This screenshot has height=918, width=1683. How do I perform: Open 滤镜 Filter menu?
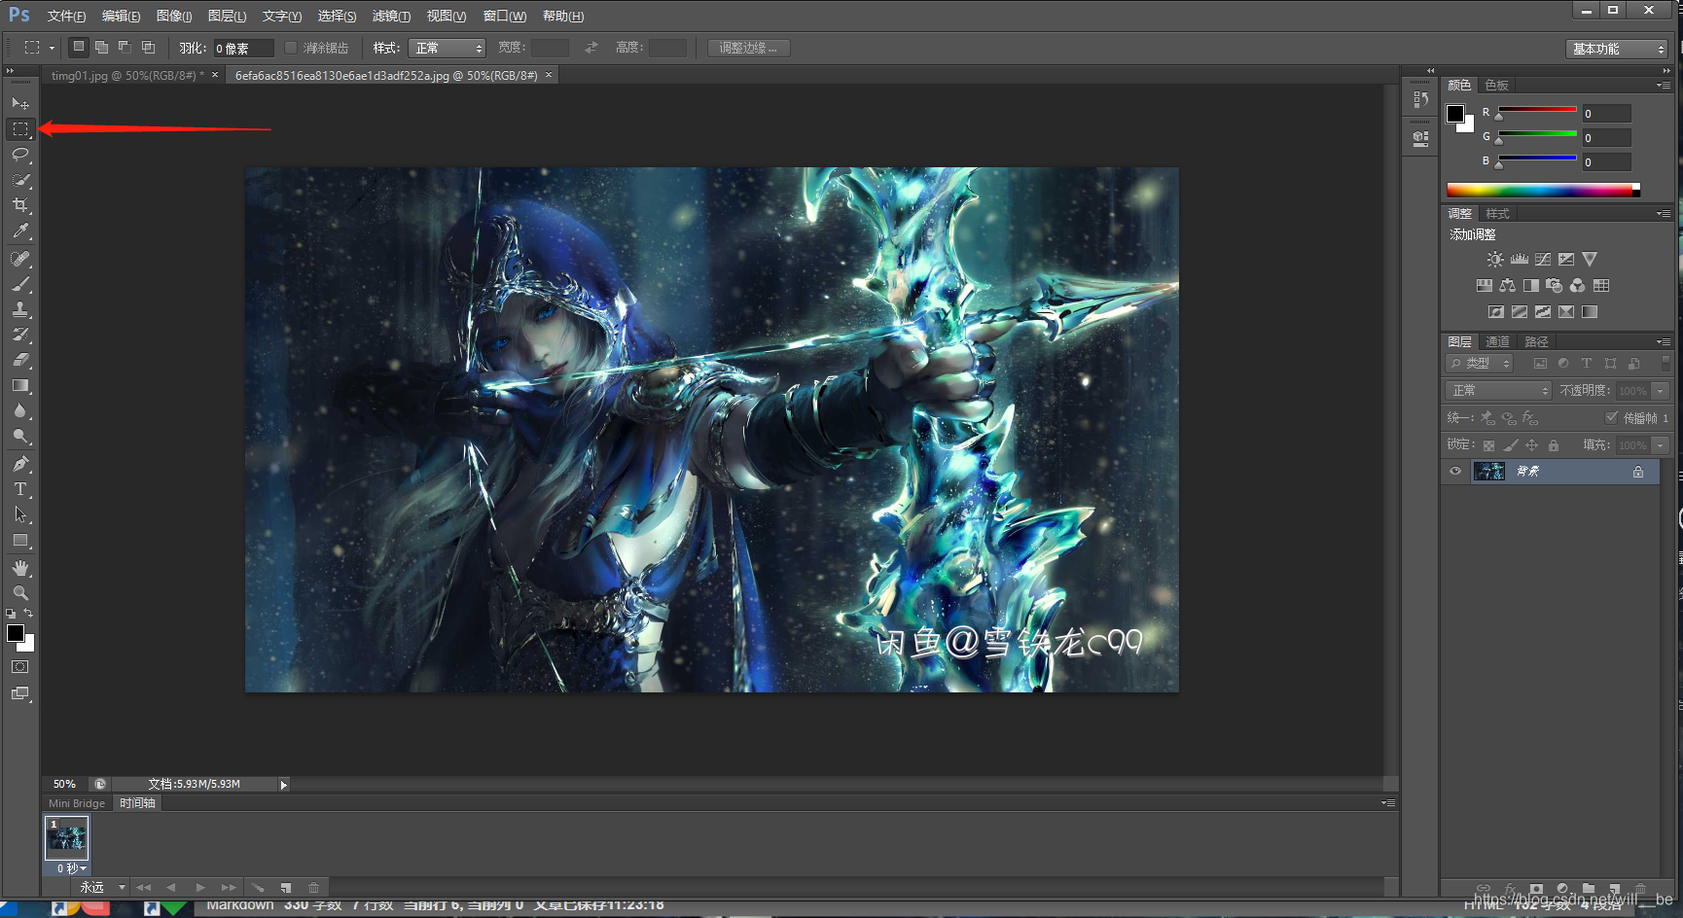(391, 16)
